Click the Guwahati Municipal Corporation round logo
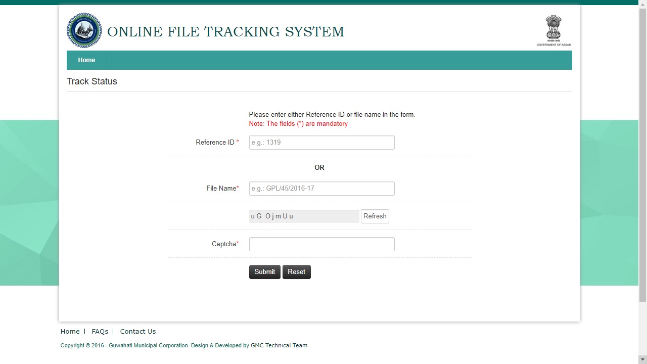The image size is (647, 364). [x=84, y=31]
